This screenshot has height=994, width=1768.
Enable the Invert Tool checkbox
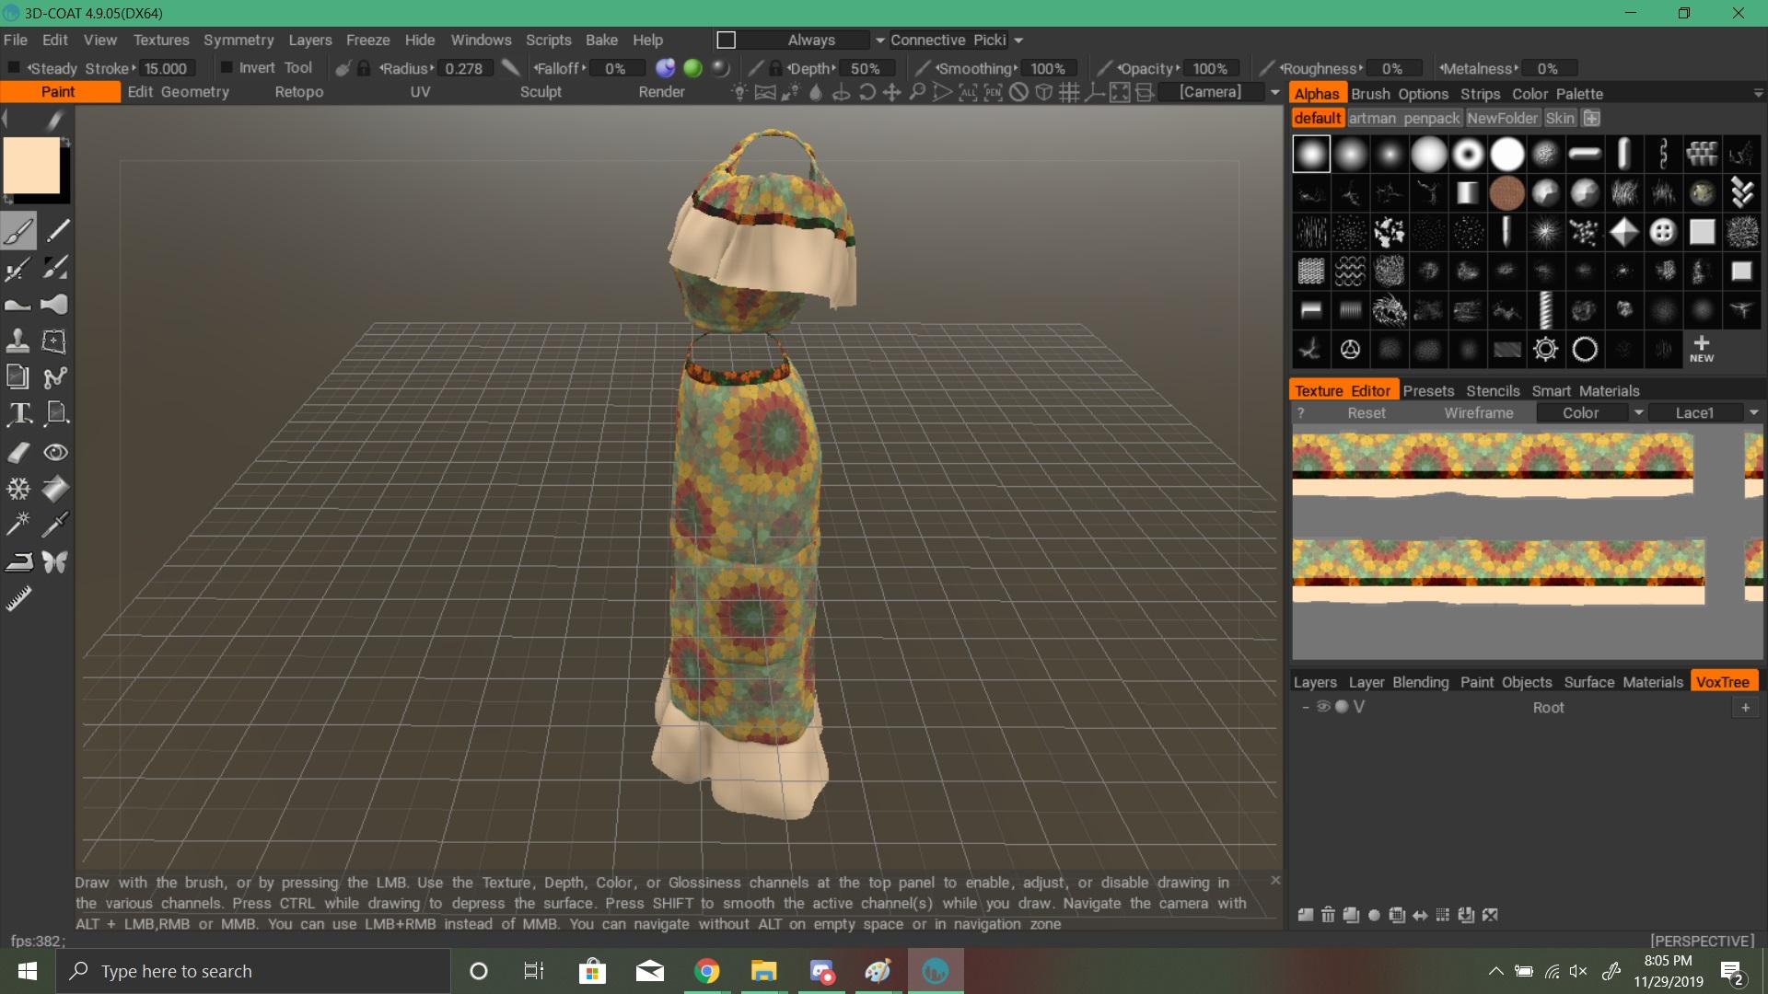[226, 68]
